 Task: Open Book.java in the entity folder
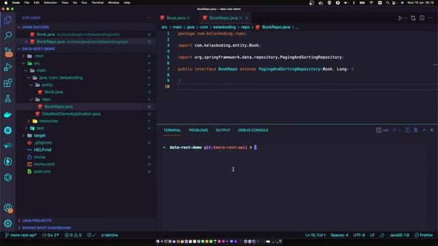[53, 92]
